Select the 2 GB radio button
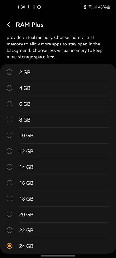The image size is (116, 258). pos(10,72)
